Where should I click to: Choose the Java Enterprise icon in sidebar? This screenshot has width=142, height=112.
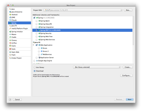[10, 12]
